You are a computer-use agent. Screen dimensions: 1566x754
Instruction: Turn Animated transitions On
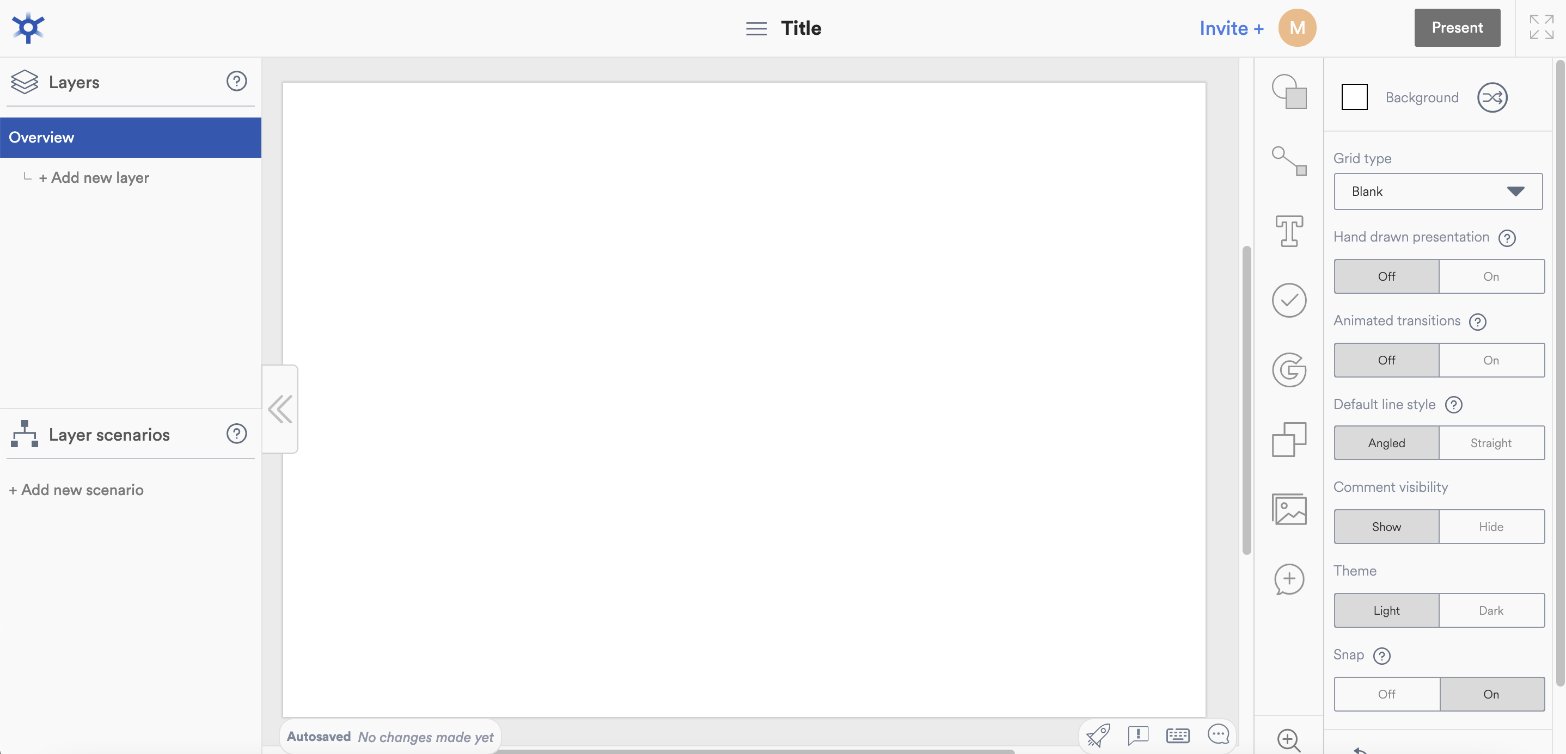click(1491, 360)
